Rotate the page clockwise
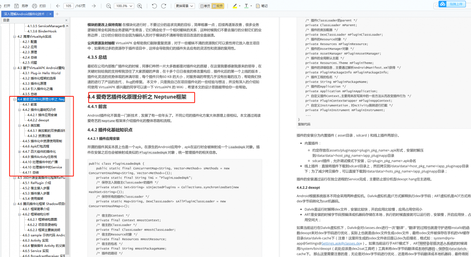Screen dimensions: 471x257 pyautogui.click(x=164, y=6)
